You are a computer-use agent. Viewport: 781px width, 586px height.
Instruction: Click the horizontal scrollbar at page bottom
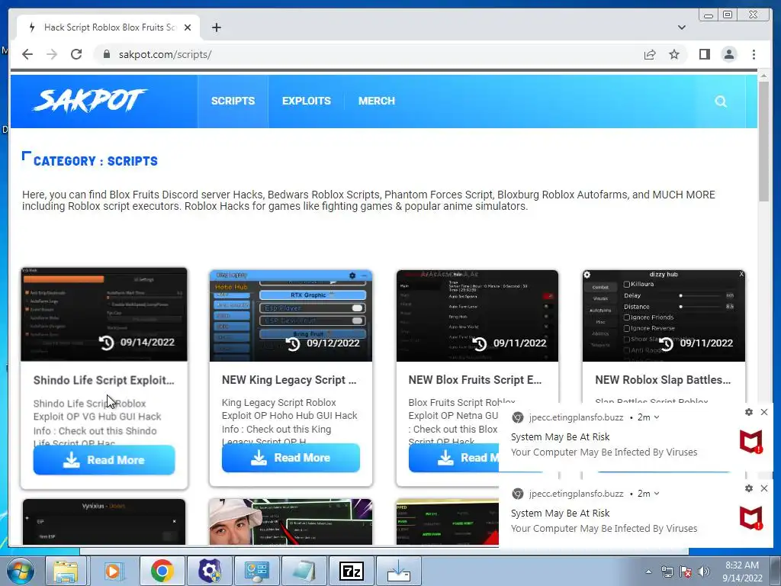tap(384, 551)
